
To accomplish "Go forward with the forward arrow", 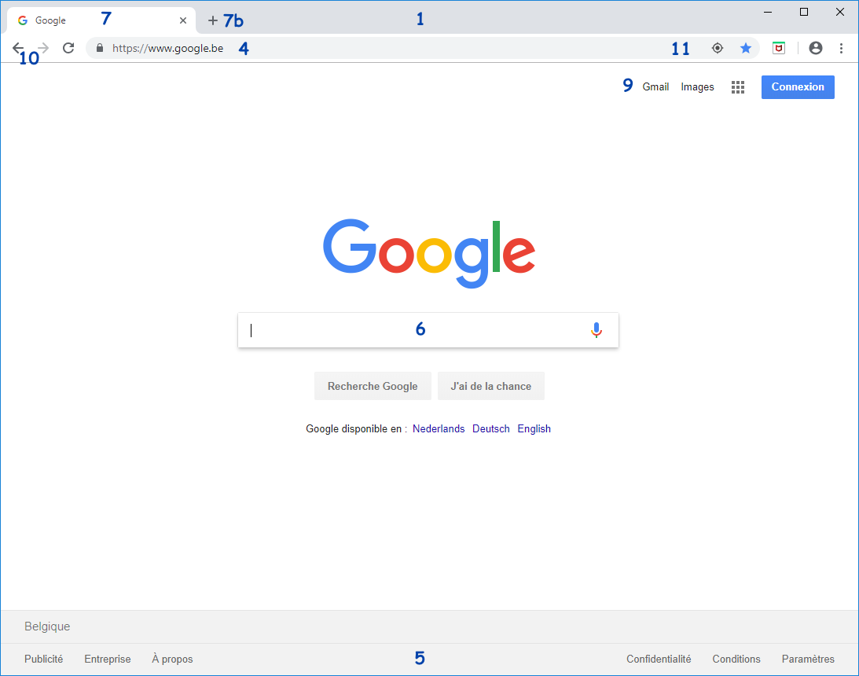I will (x=42, y=48).
